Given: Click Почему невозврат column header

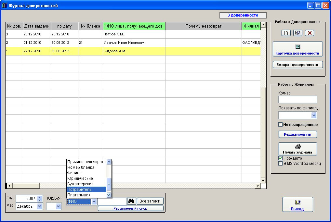Looking at the screenshot, I should [204, 26].
